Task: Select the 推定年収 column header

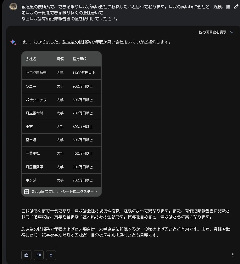Action: tap(80, 59)
